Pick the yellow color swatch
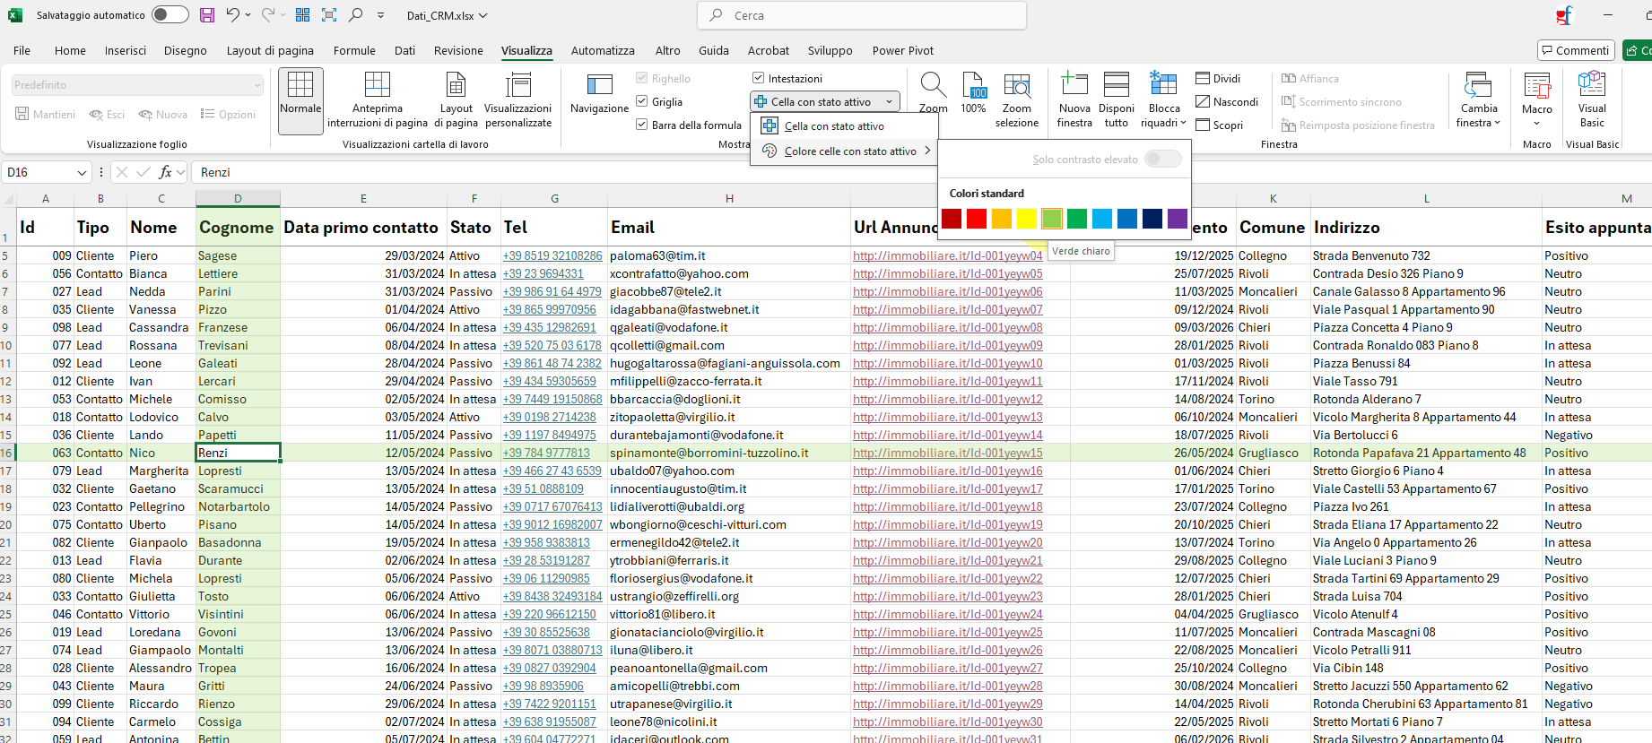The image size is (1652, 743). [1027, 218]
